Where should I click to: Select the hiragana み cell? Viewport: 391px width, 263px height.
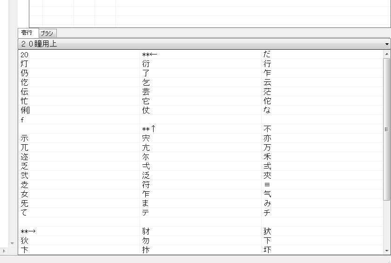[x=267, y=203]
